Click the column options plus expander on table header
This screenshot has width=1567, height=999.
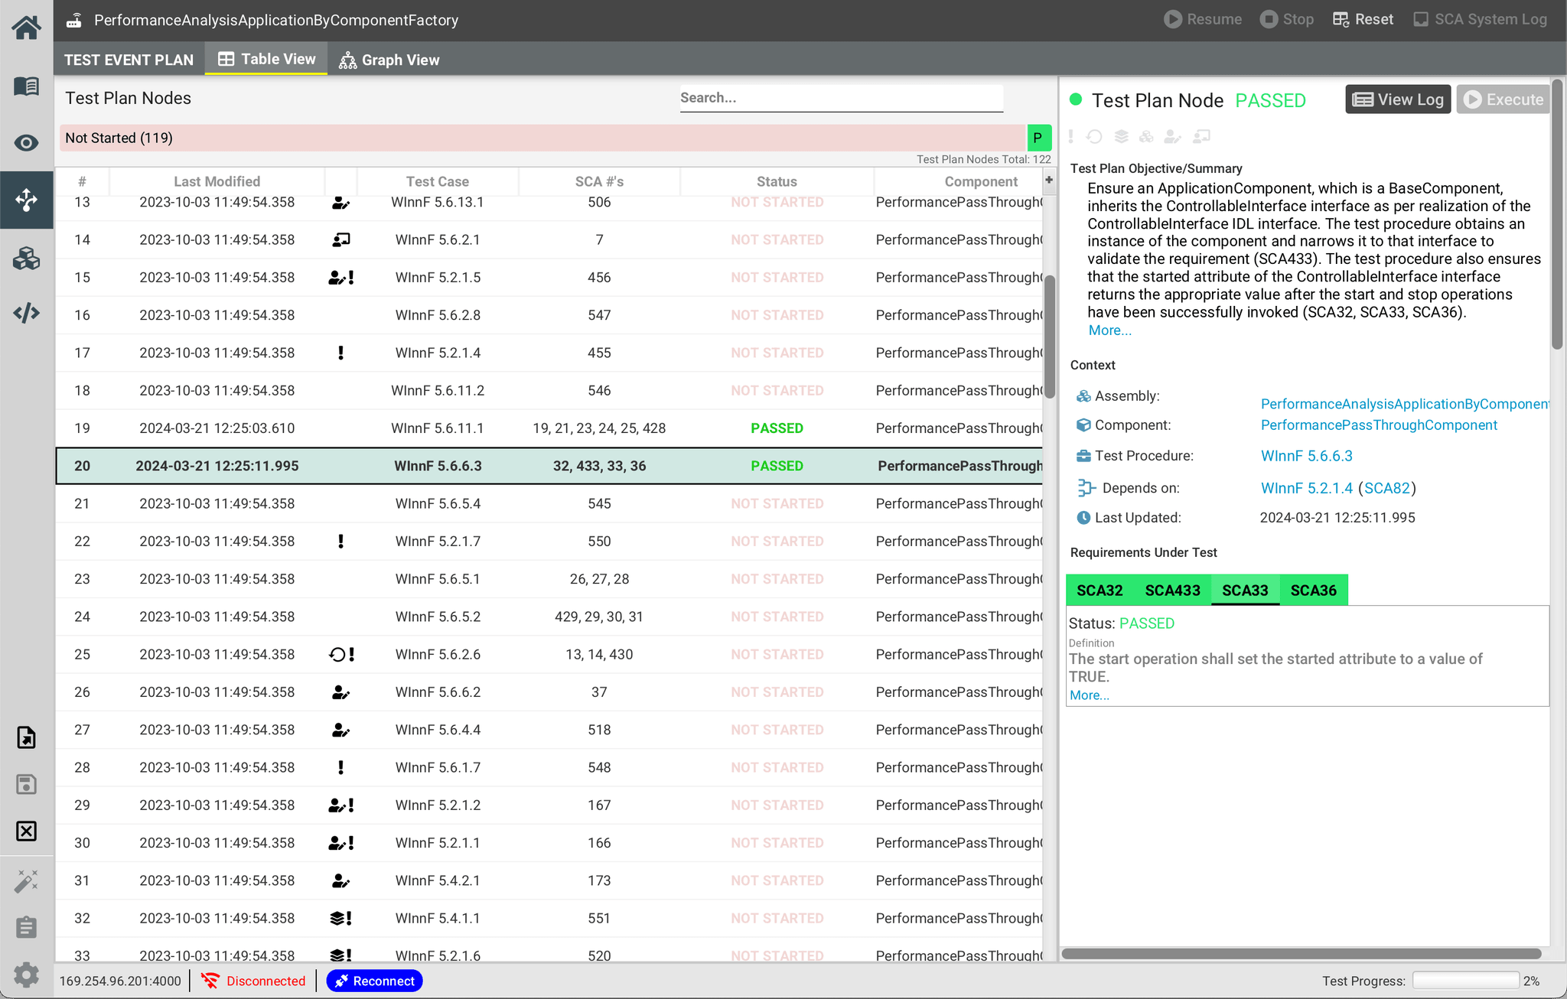pos(1047,181)
